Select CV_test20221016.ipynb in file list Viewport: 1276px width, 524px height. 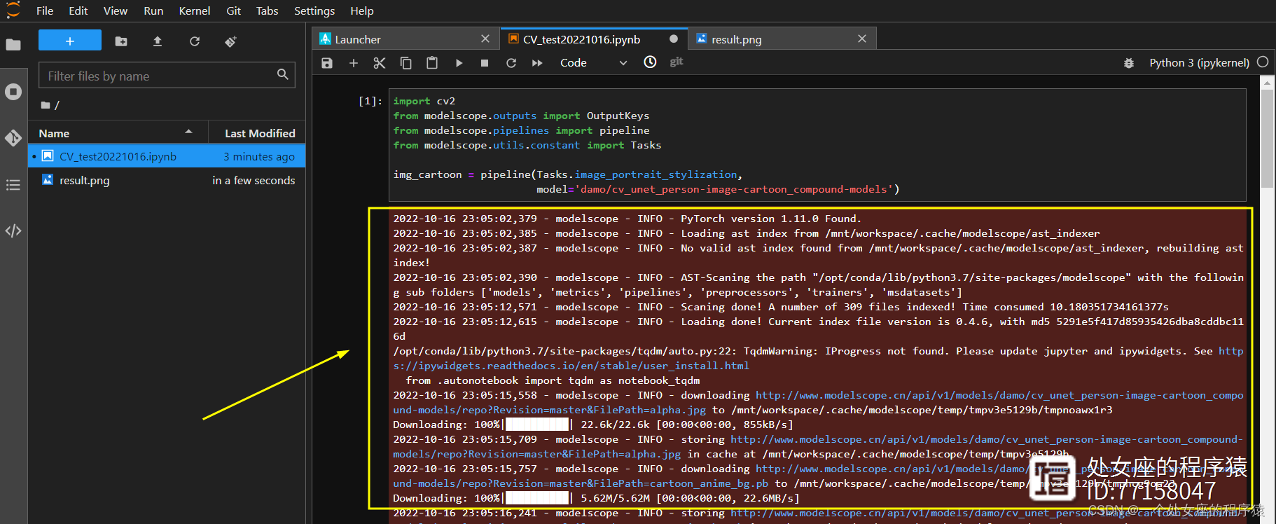(x=167, y=156)
